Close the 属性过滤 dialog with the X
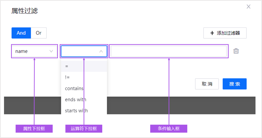Image resolution: width=262 pixels, height=138 pixels. coord(249,7)
